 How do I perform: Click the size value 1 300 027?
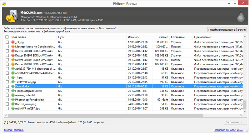click(161, 47)
